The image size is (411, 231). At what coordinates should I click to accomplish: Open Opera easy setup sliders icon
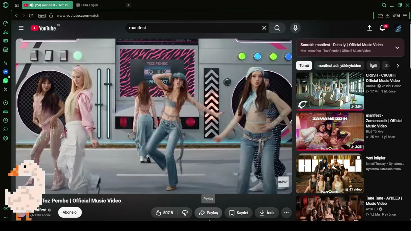pyautogui.click(x=405, y=15)
